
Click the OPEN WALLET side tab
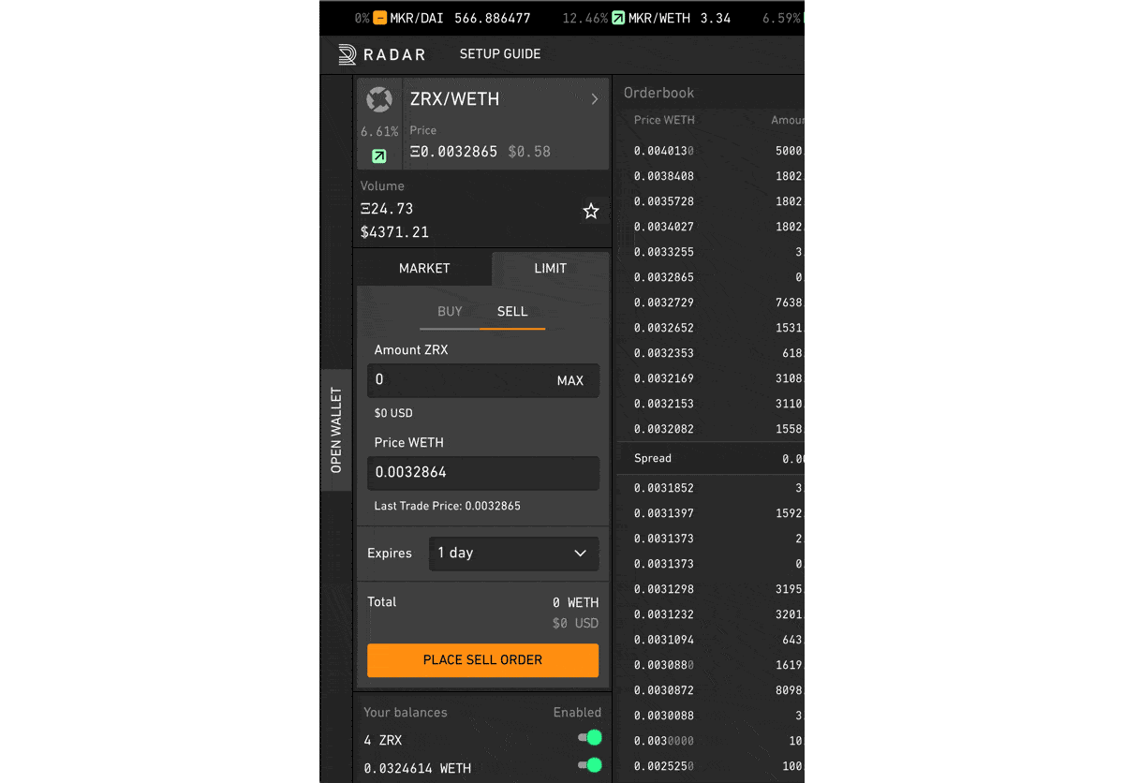coord(336,430)
